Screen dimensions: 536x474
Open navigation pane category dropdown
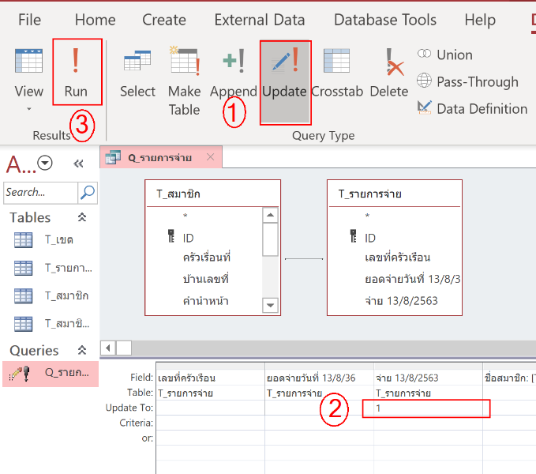click(45, 164)
